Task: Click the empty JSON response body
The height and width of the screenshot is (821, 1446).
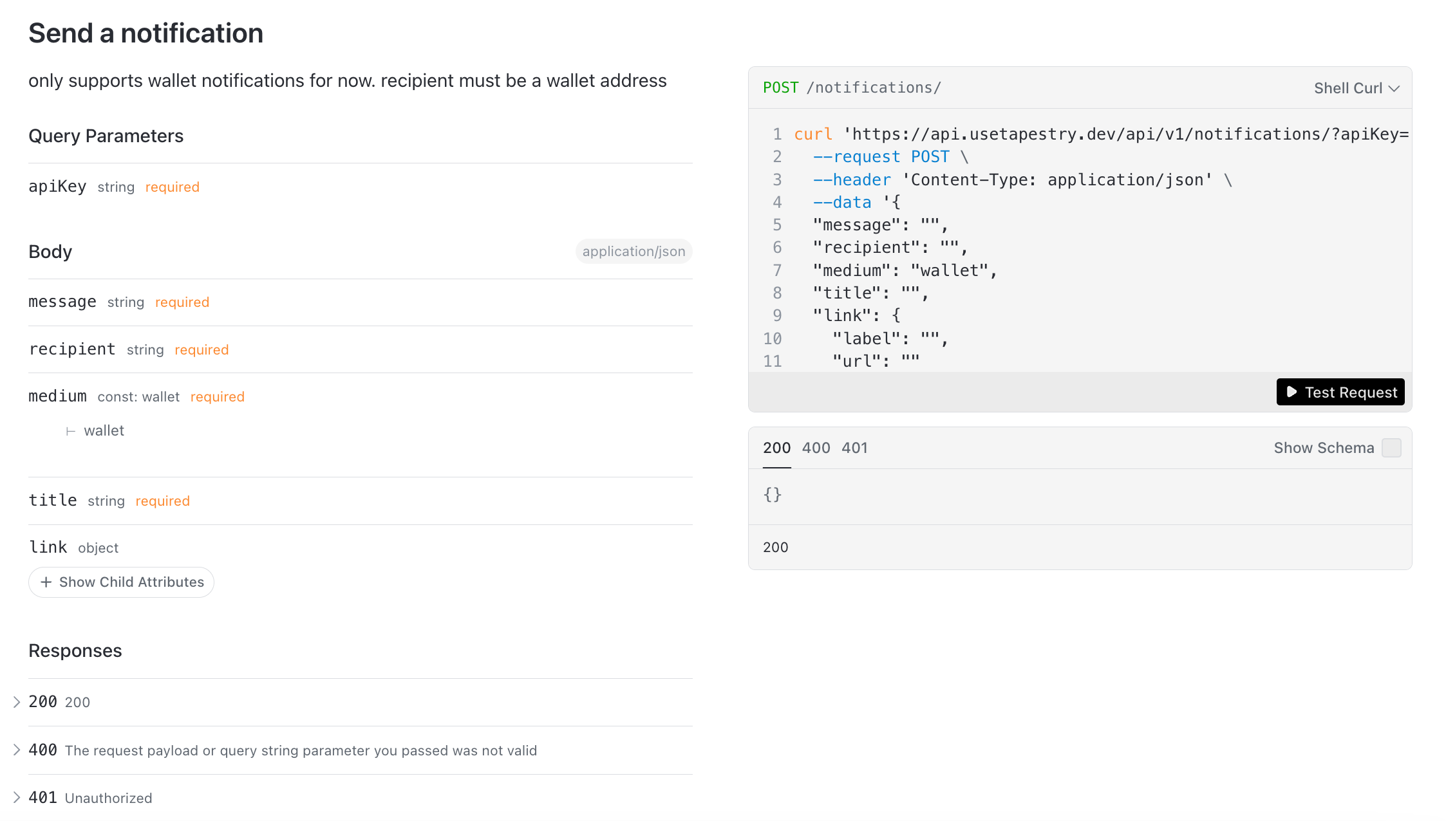Action: pyautogui.click(x=772, y=494)
